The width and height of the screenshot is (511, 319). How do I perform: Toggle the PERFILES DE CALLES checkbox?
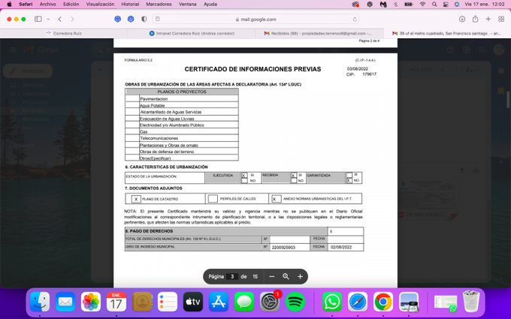(x=213, y=199)
